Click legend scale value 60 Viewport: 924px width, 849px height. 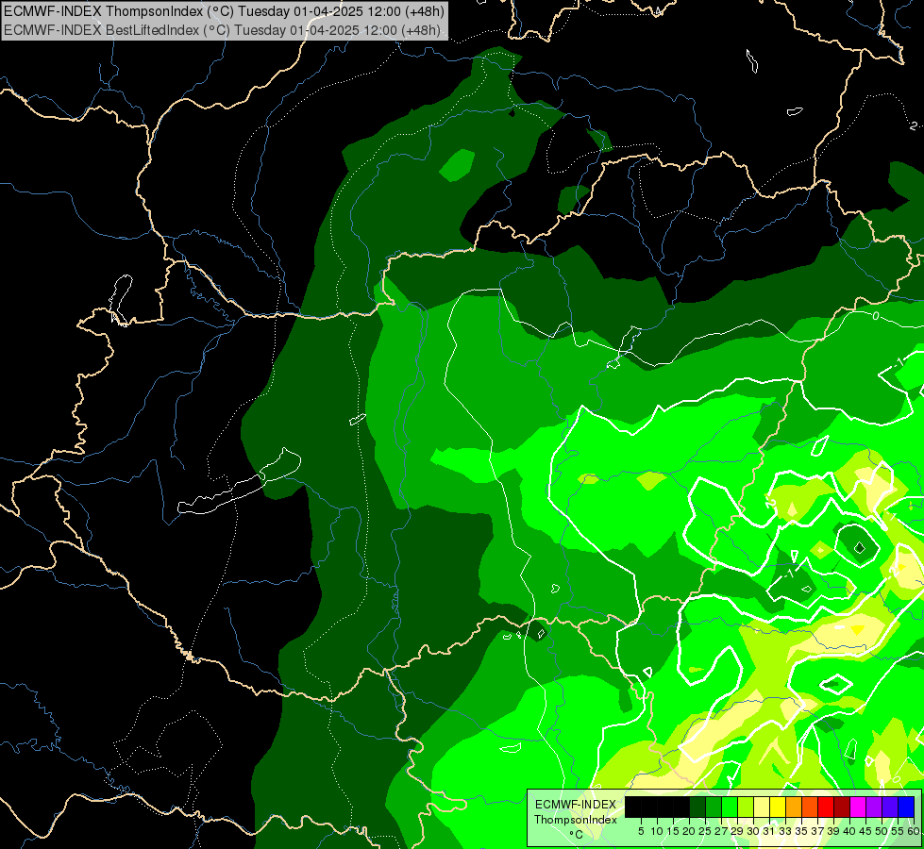point(914,831)
